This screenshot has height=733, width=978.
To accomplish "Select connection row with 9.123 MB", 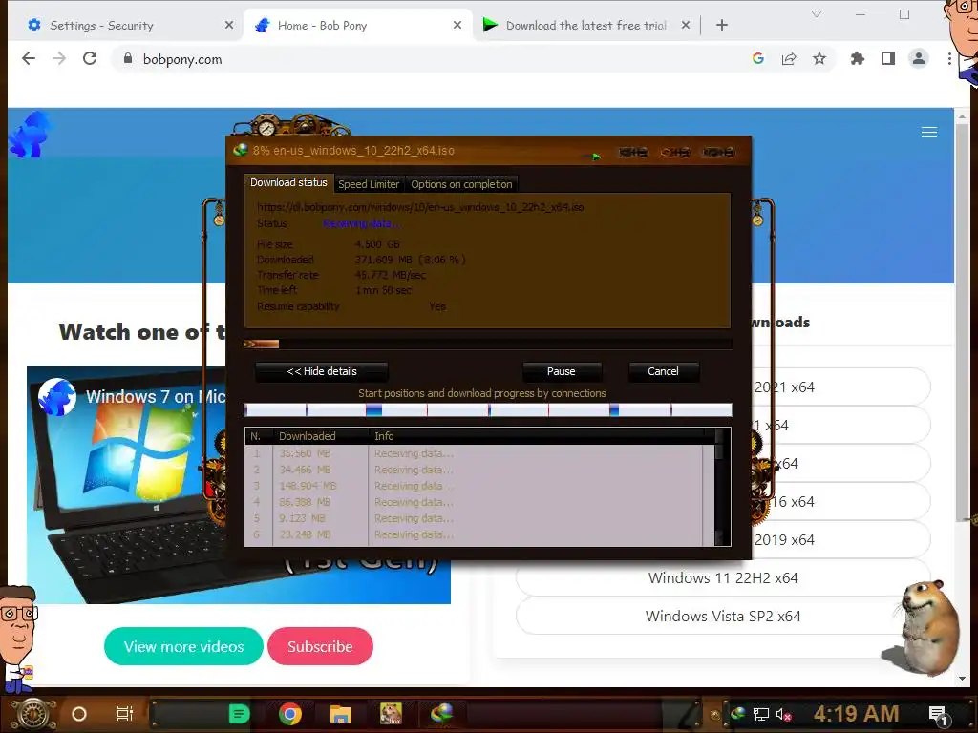I will pos(479,518).
